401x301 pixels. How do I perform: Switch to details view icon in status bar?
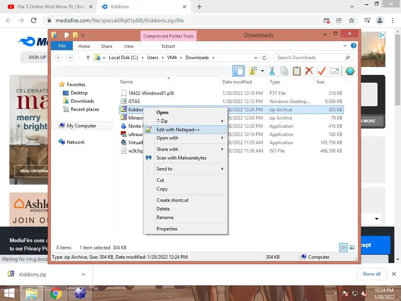point(343,247)
